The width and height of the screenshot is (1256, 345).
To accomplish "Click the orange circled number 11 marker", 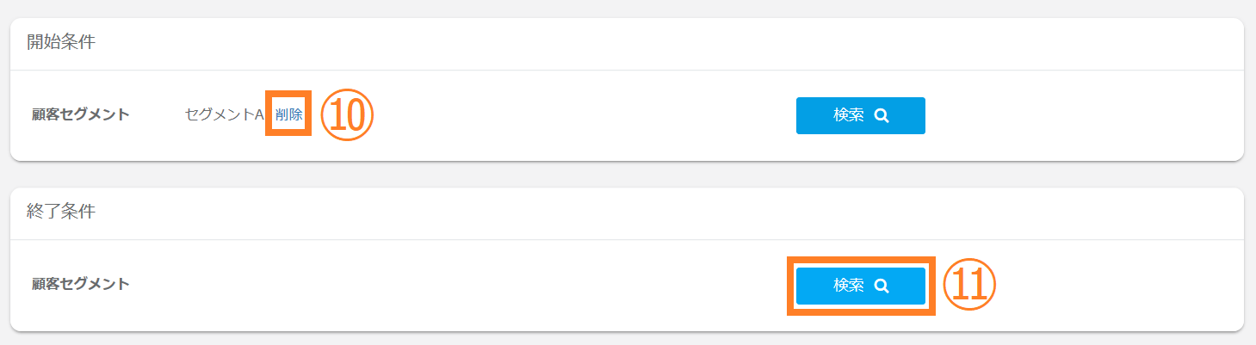I will click(969, 286).
